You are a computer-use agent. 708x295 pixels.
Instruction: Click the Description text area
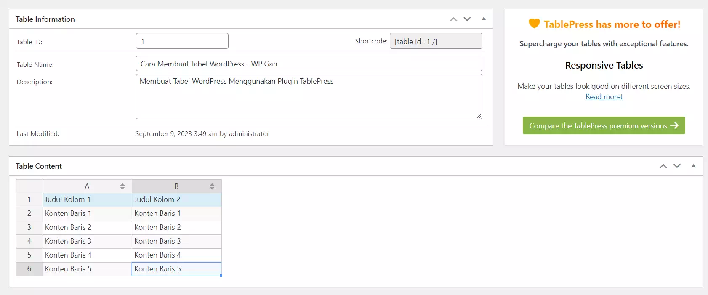coord(309,96)
